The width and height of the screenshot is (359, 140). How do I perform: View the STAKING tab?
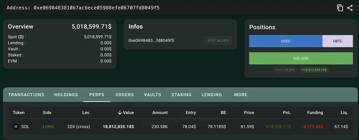coord(182,95)
